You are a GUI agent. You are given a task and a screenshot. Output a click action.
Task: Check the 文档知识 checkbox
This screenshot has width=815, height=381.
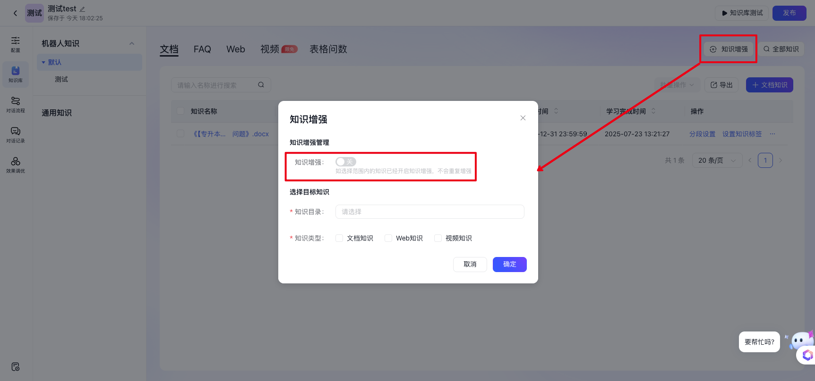(339, 238)
